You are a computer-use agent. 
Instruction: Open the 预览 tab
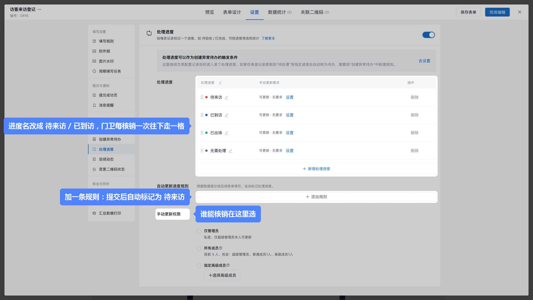pos(209,12)
